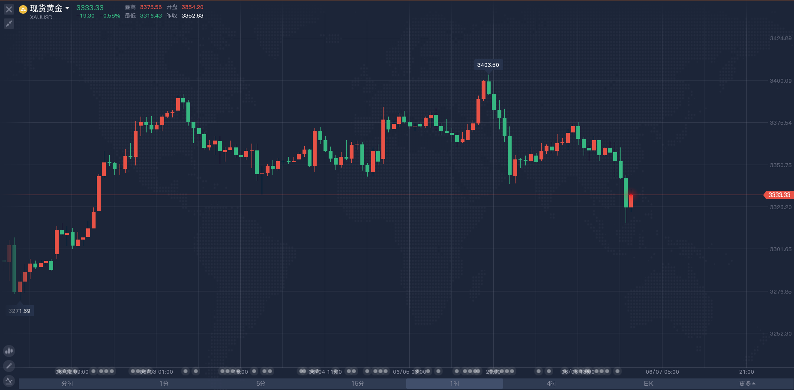
Task: Switch to the 1分 timeframe tab
Action: [164, 384]
